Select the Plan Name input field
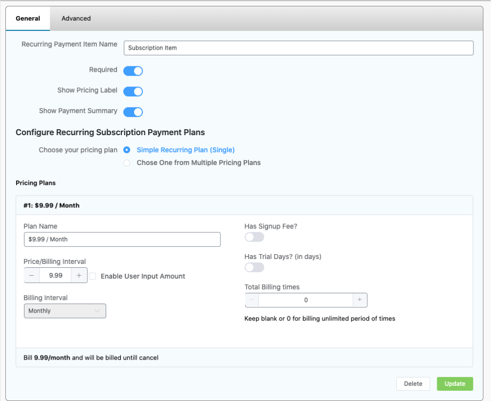 (x=123, y=239)
